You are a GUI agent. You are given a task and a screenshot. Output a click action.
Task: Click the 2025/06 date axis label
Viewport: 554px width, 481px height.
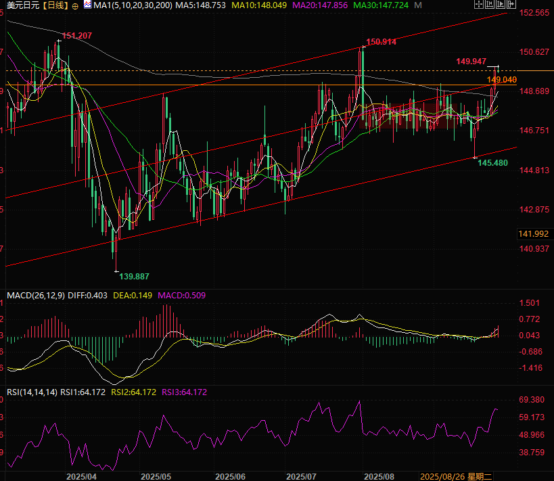click(231, 476)
